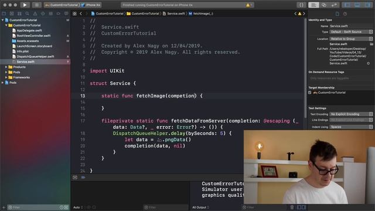Screen dimensions: 375x211
Task: Expand the Pods project at the bottom
Action: [3, 83]
